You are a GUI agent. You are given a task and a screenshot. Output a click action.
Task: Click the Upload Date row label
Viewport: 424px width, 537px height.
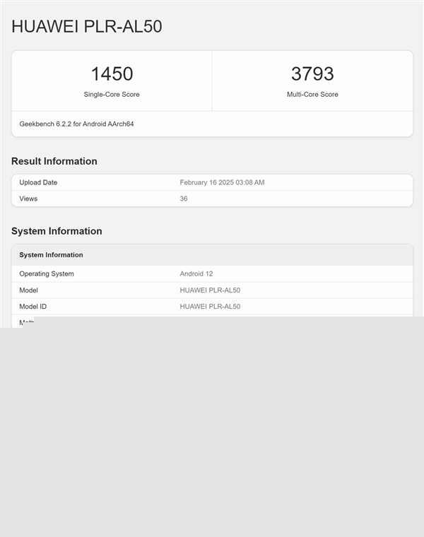pos(38,182)
